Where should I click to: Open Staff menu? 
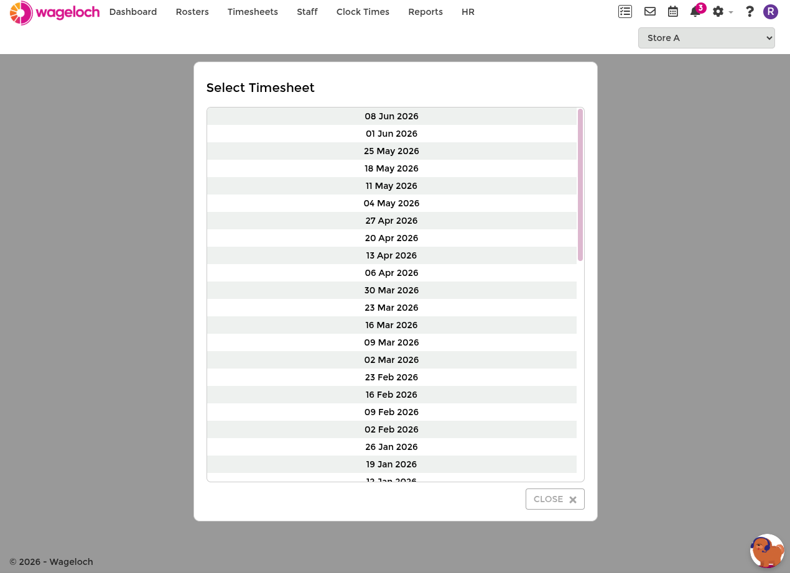pyautogui.click(x=307, y=12)
